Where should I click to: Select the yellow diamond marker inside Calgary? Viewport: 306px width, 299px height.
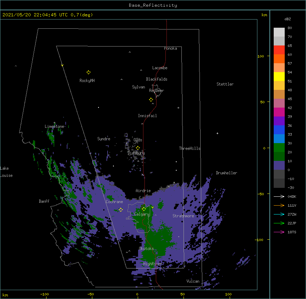144,209
